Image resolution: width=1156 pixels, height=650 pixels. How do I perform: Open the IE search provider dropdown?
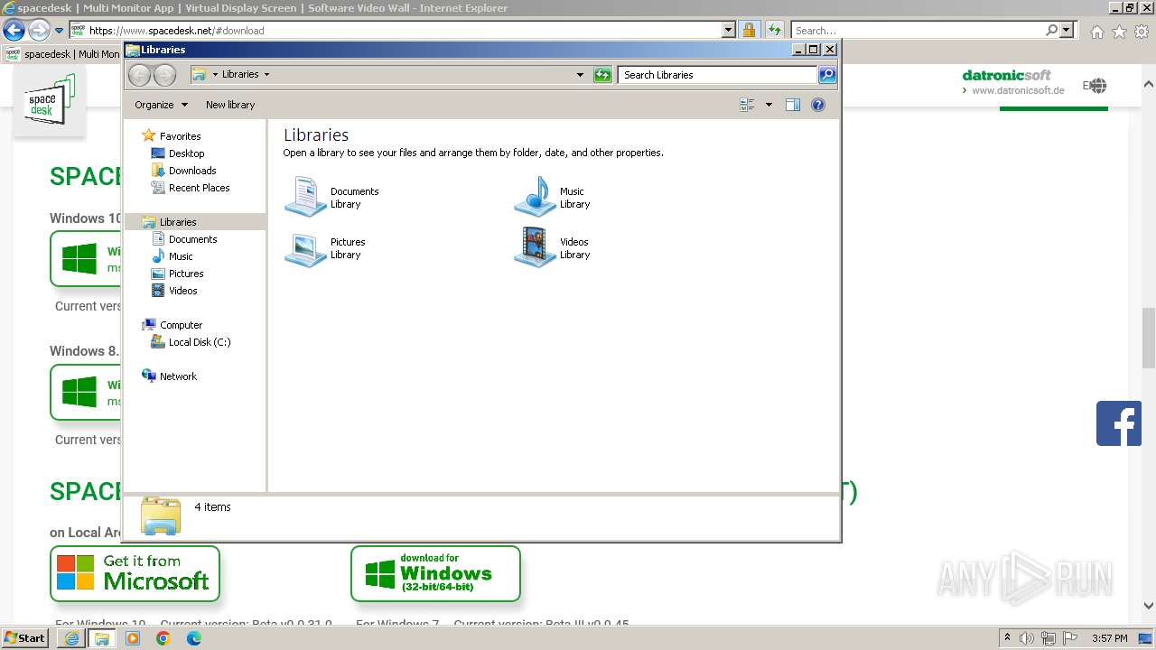pos(1067,31)
